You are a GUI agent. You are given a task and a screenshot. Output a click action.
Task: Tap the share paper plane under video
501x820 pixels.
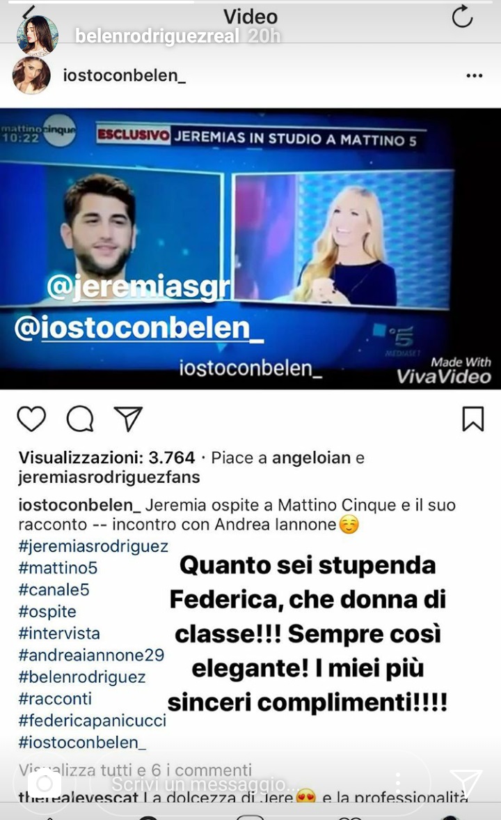(x=128, y=419)
